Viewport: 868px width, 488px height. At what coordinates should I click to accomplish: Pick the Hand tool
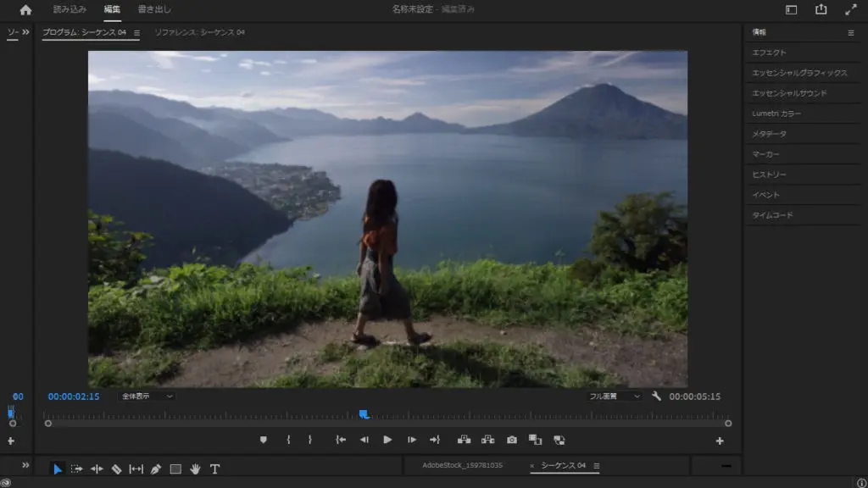point(195,469)
